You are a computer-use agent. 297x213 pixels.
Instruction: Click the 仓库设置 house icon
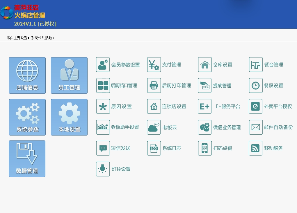pyautogui.click(x=205, y=65)
